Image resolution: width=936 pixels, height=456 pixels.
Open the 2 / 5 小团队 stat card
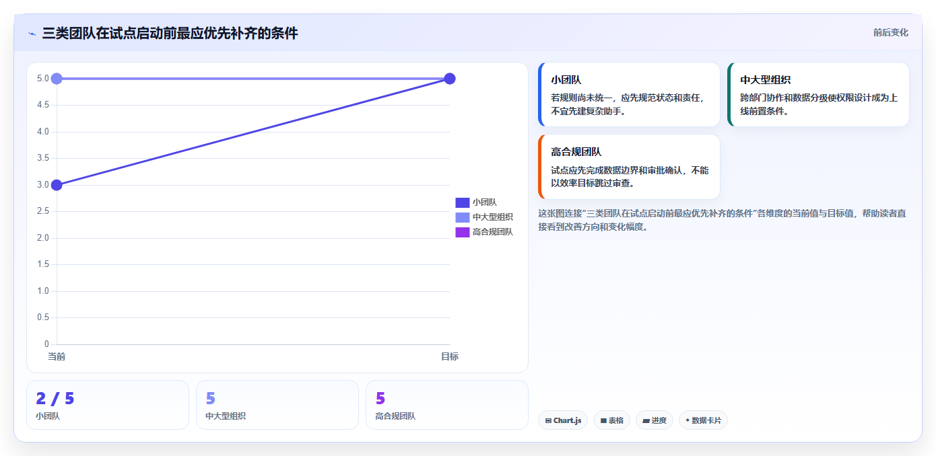(x=108, y=405)
